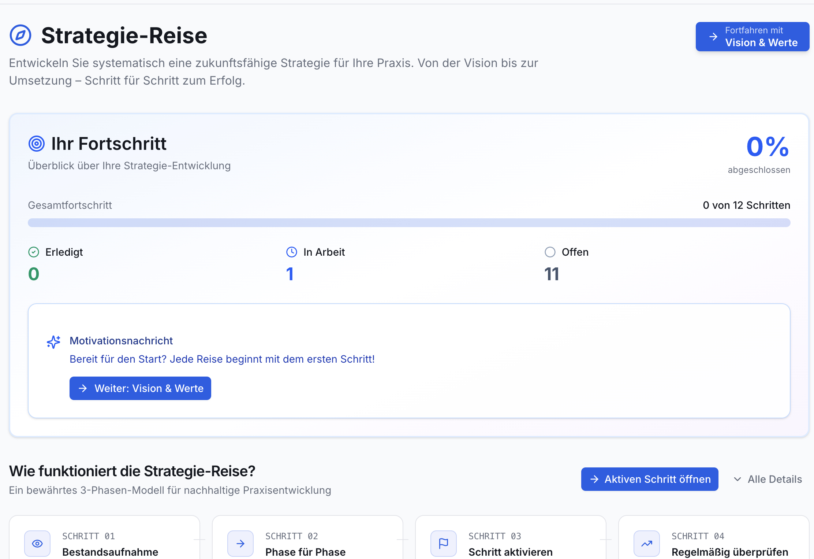Click the SCHRITT 04 label
Image resolution: width=814 pixels, height=559 pixels.
(x=698, y=536)
